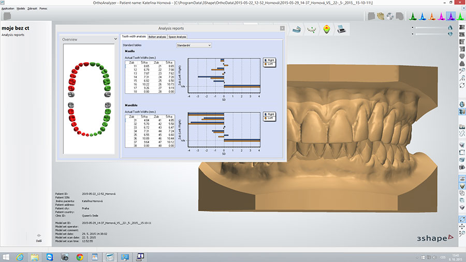The width and height of the screenshot is (466, 262).
Task: Click the gray document icon at top left
Action: pos(7,16)
